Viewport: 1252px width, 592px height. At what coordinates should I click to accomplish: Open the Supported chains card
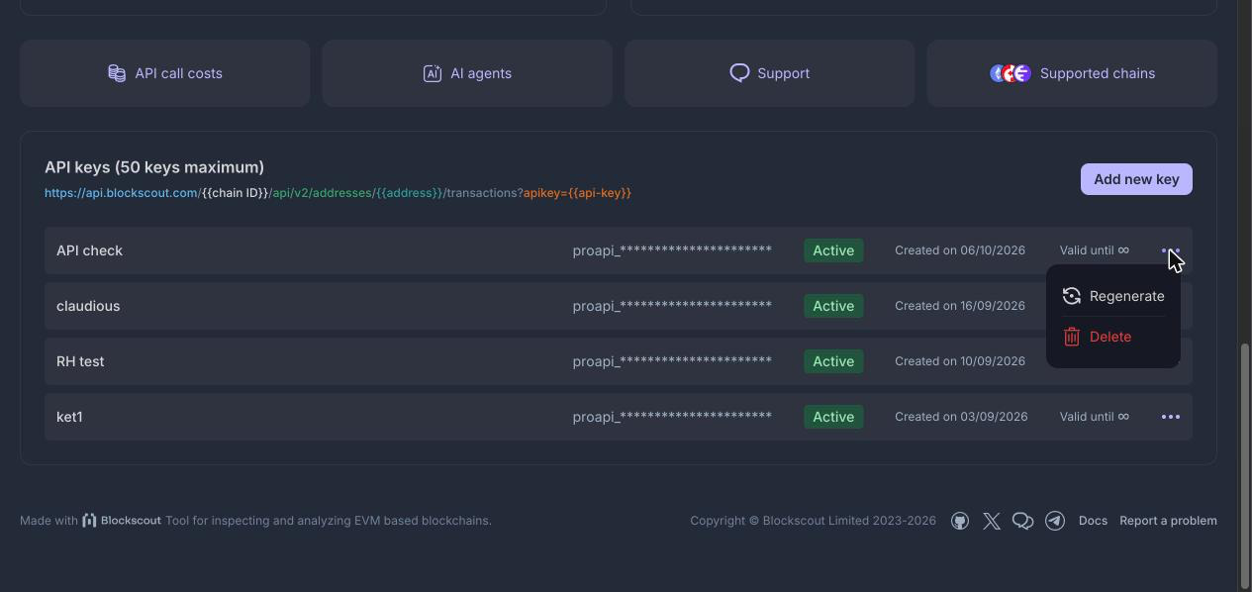1072,73
